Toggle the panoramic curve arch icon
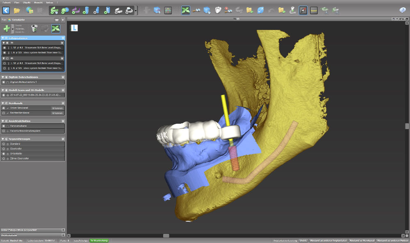This screenshot has width=410, height=243. pos(168,11)
